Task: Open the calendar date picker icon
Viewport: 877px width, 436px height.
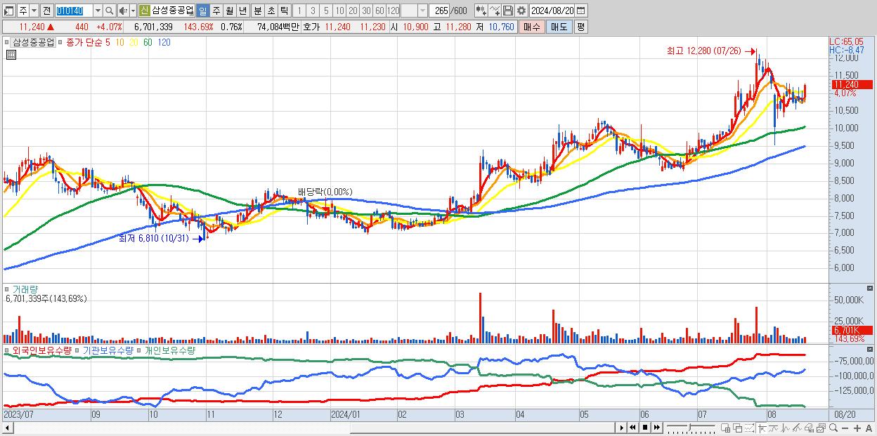Action: coord(580,11)
